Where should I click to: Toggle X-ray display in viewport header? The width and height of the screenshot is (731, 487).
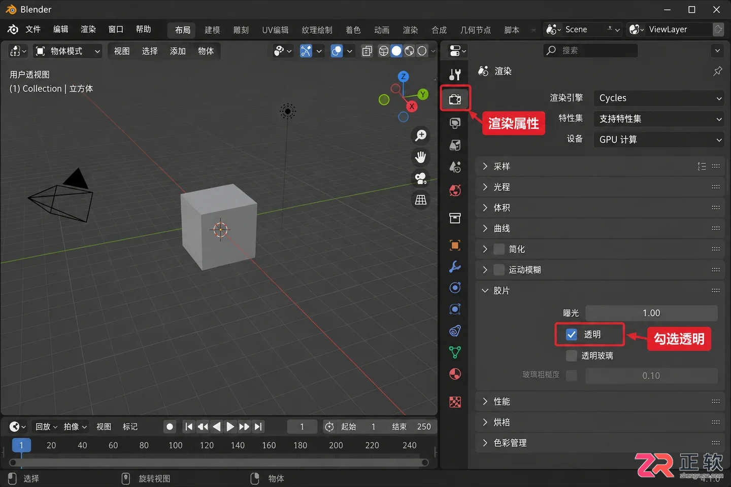coord(367,51)
